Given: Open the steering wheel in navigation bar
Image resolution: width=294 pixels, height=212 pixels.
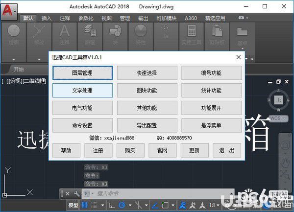Looking at the screenshot, I should pos(285,145).
